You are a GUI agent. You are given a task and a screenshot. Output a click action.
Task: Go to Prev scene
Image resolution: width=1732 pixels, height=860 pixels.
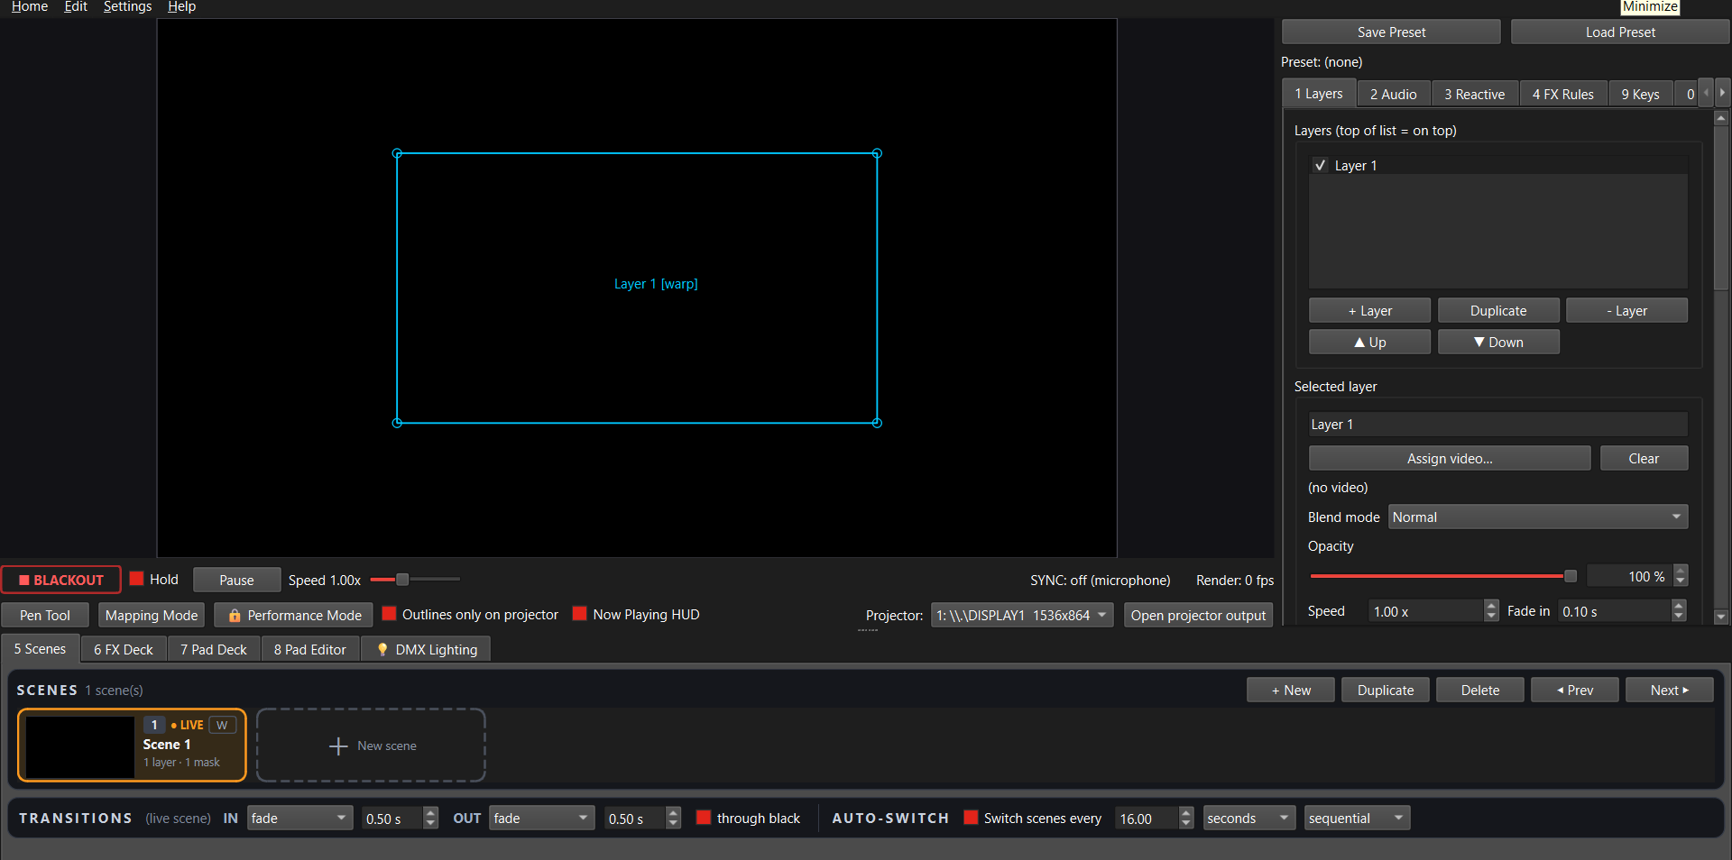click(x=1574, y=691)
